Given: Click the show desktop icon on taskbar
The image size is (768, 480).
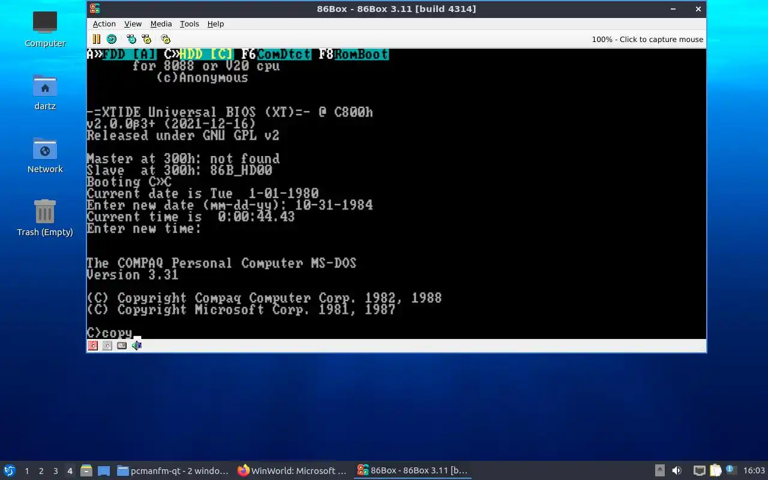Looking at the screenshot, I should (103, 471).
